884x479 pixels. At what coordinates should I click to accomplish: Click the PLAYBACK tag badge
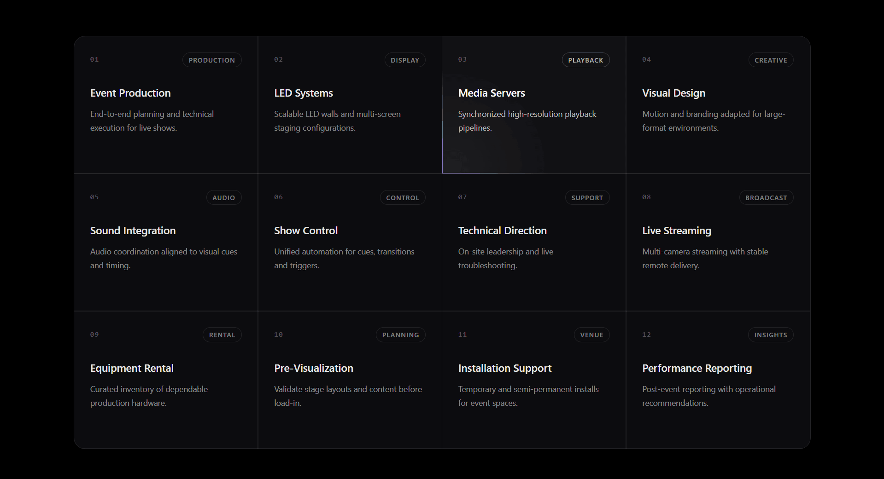tap(585, 60)
